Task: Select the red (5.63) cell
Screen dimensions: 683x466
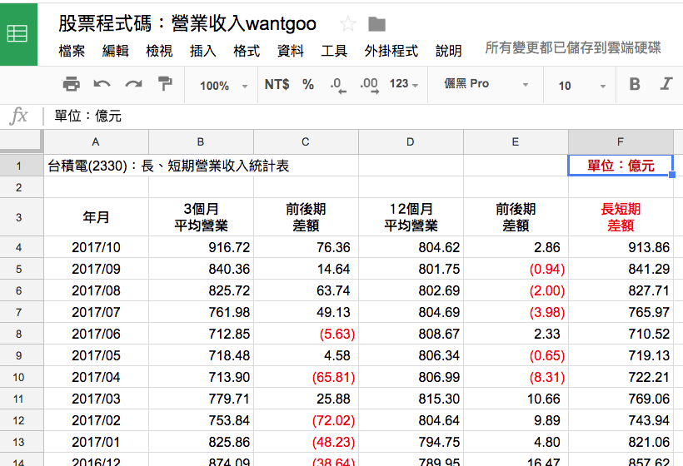Action: point(306,335)
